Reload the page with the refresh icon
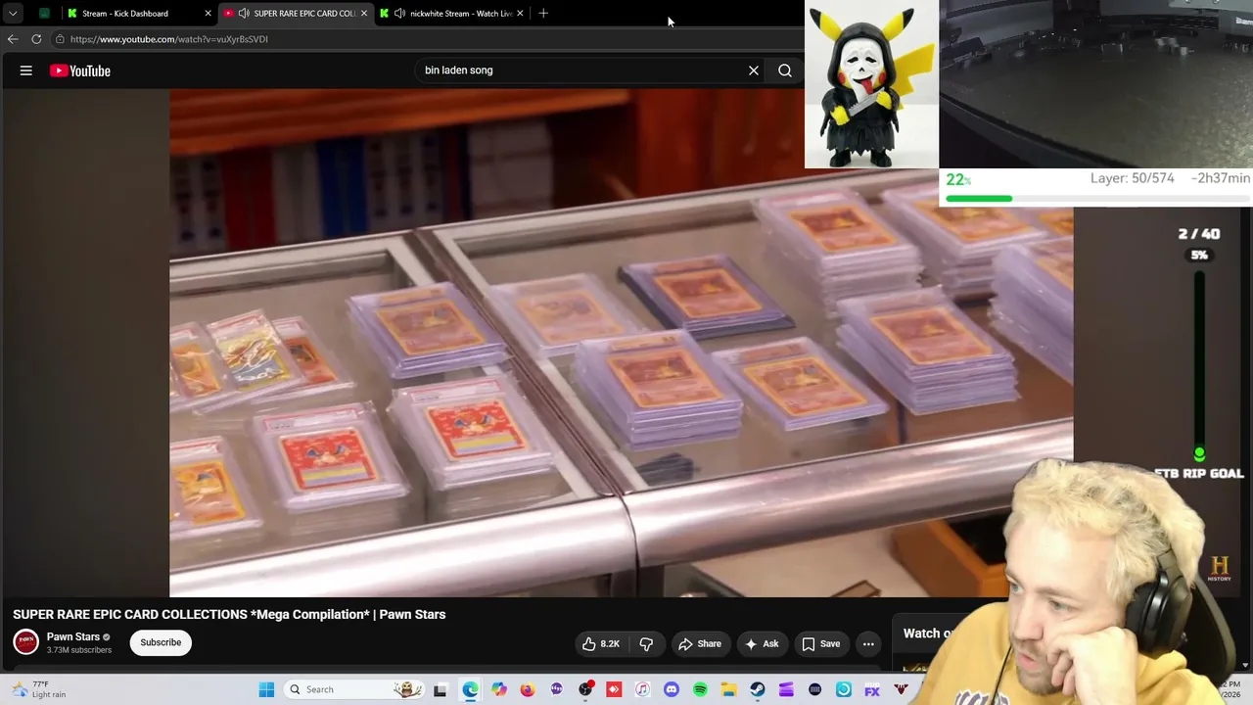 coord(36,39)
